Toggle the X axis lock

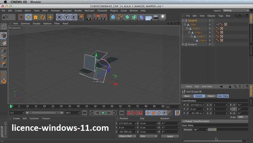coord(59,17)
